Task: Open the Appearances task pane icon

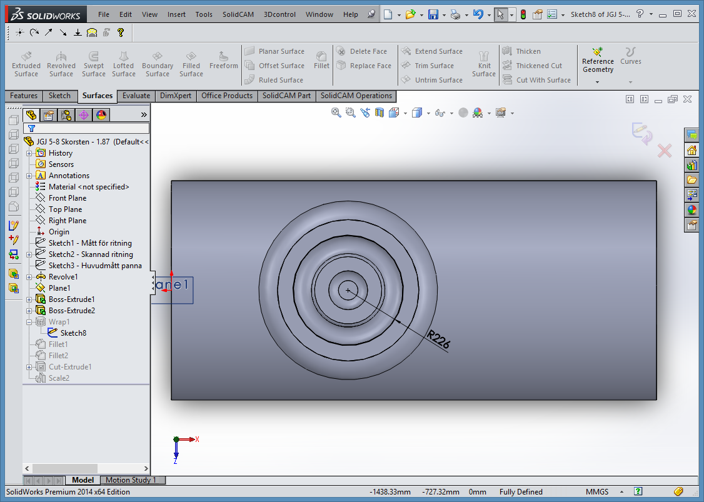Action: point(691,209)
